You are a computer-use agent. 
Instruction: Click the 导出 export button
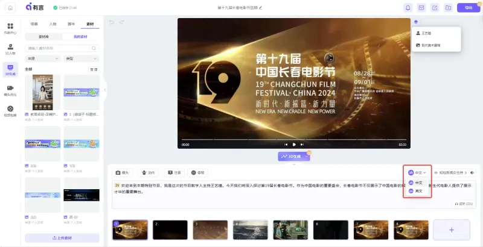[469, 8]
